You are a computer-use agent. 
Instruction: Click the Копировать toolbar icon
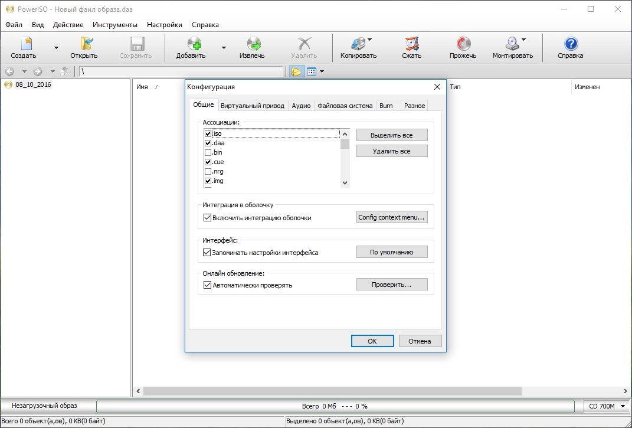358,44
